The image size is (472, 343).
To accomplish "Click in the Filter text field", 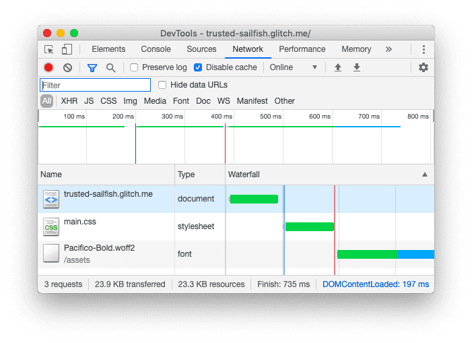I will pos(96,85).
